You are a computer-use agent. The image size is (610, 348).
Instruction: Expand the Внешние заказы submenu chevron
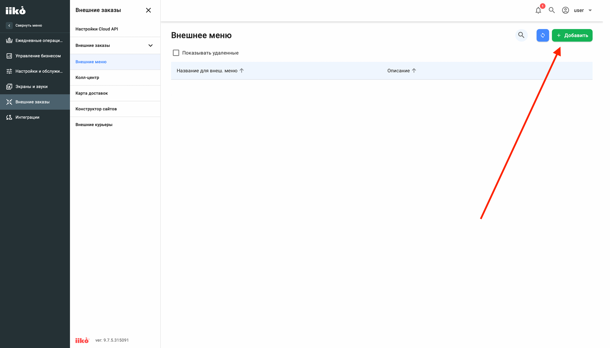coord(151,45)
